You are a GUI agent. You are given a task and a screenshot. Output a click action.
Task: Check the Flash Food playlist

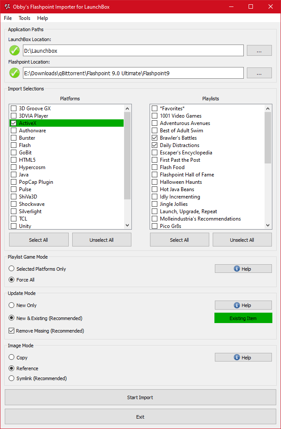[x=155, y=167]
